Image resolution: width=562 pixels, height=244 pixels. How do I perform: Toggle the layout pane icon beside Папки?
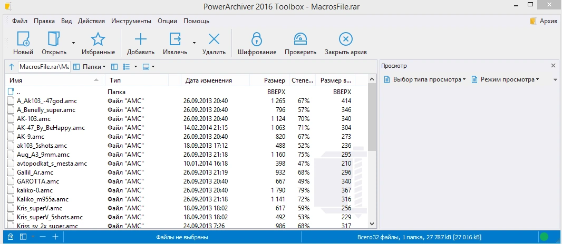[x=114, y=66]
